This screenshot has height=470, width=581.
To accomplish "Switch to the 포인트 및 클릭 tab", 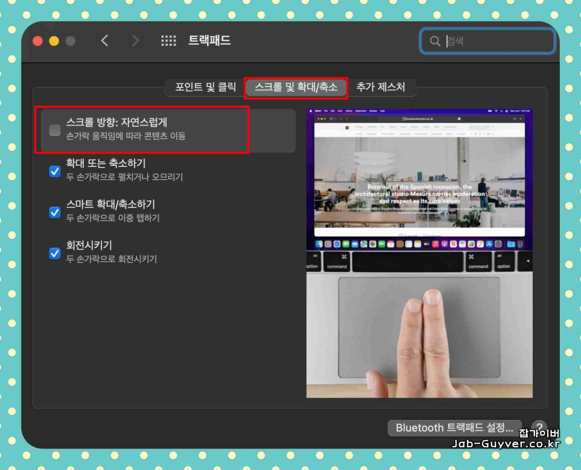I will coord(206,87).
